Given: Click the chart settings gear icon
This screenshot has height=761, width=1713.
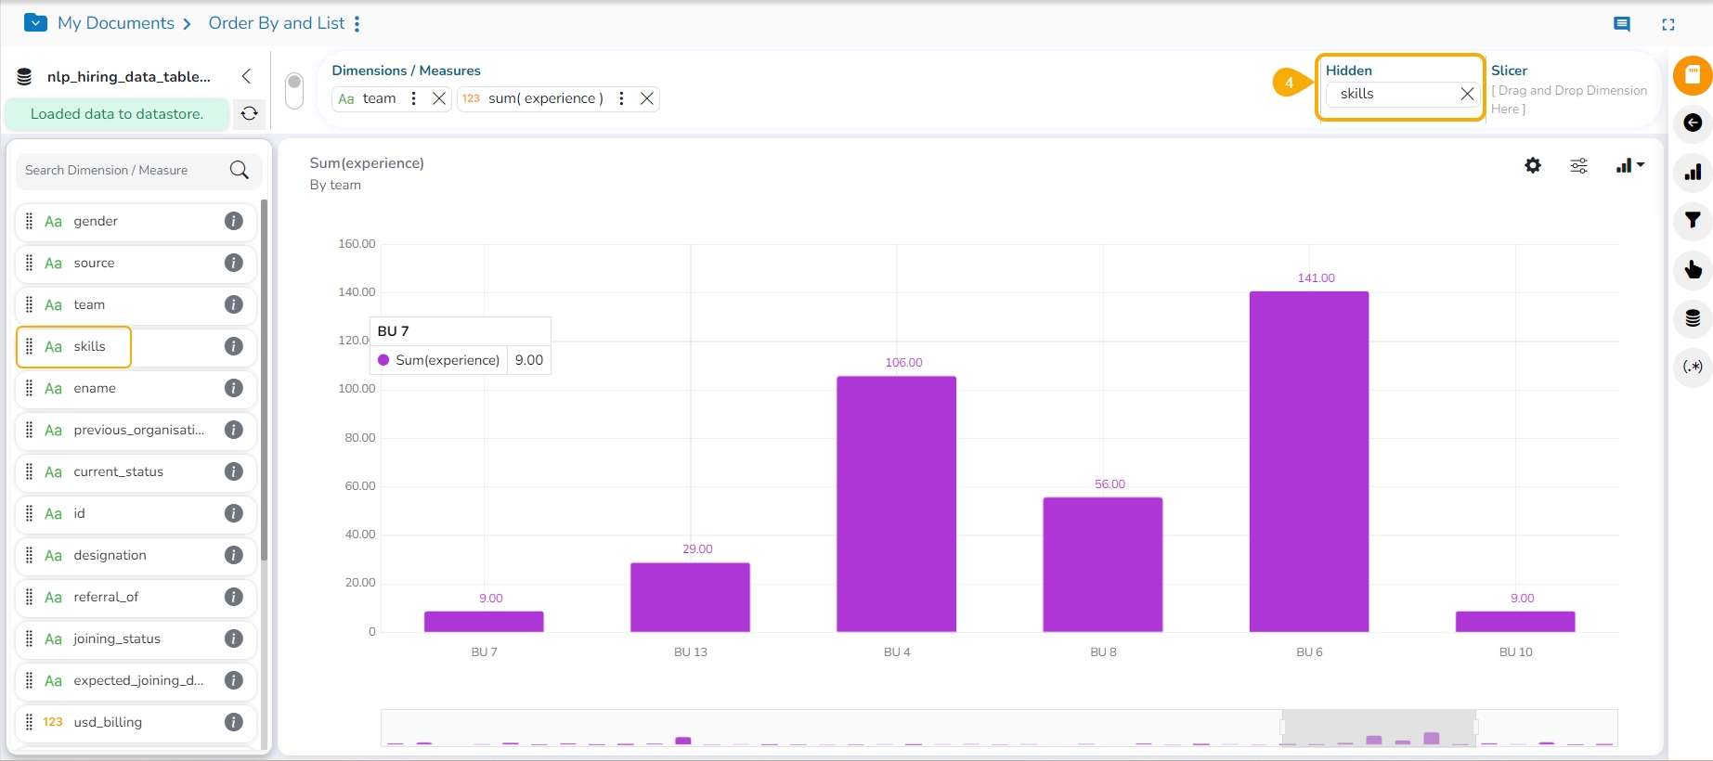Looking at the screenshot, I should 1533,165.
